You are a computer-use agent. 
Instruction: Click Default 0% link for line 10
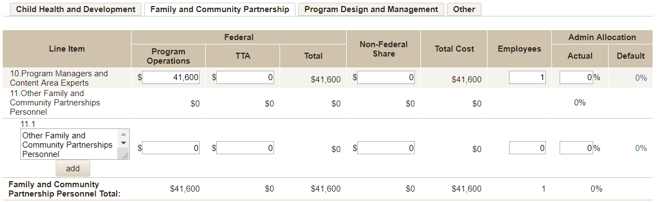tap(641, 78)
